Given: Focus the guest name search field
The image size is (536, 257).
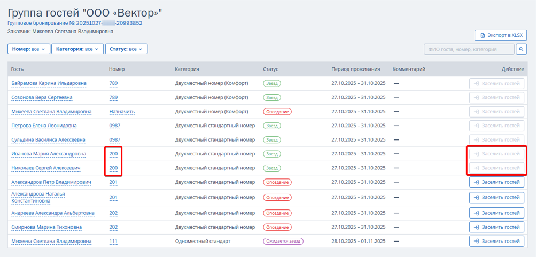Looking at the screenshot, I should [x=469, y=49].
